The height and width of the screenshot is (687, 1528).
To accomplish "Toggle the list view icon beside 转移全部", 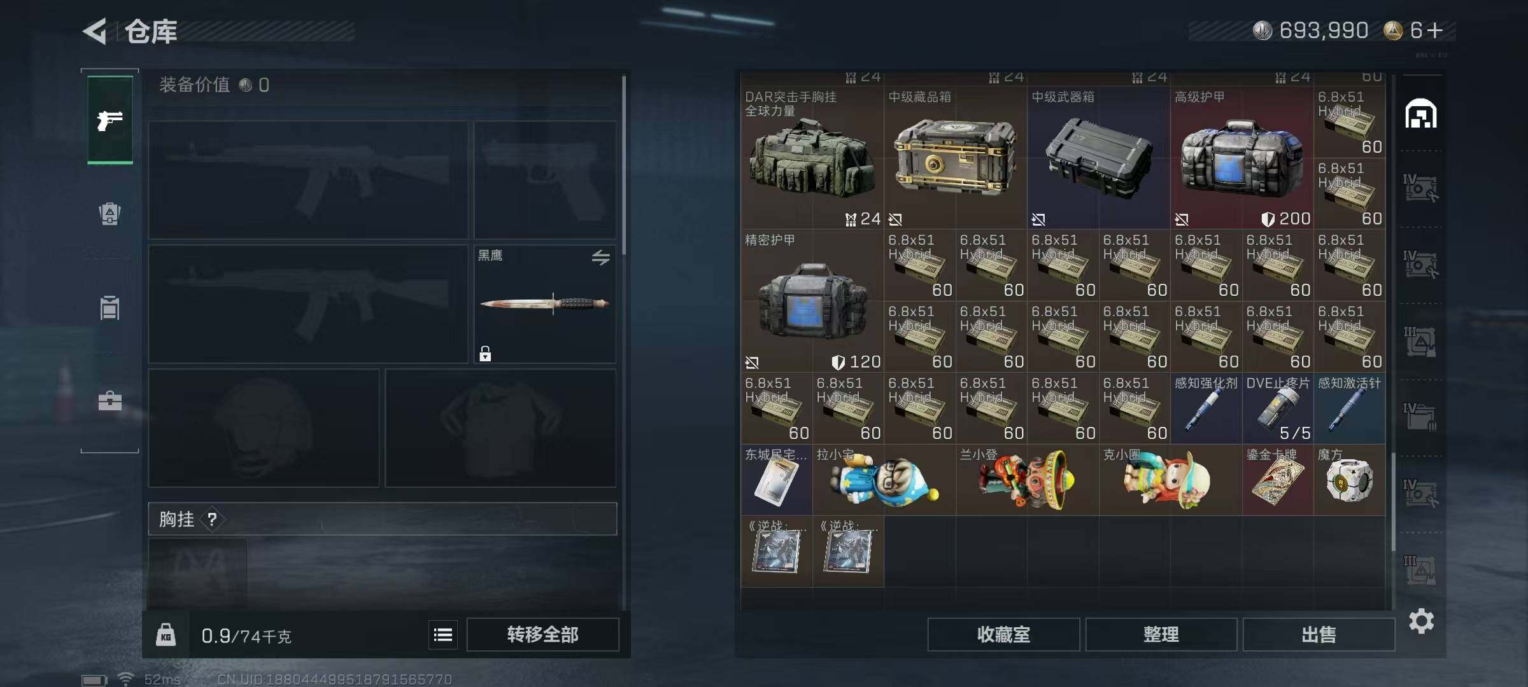I will (x=443, y=635).
